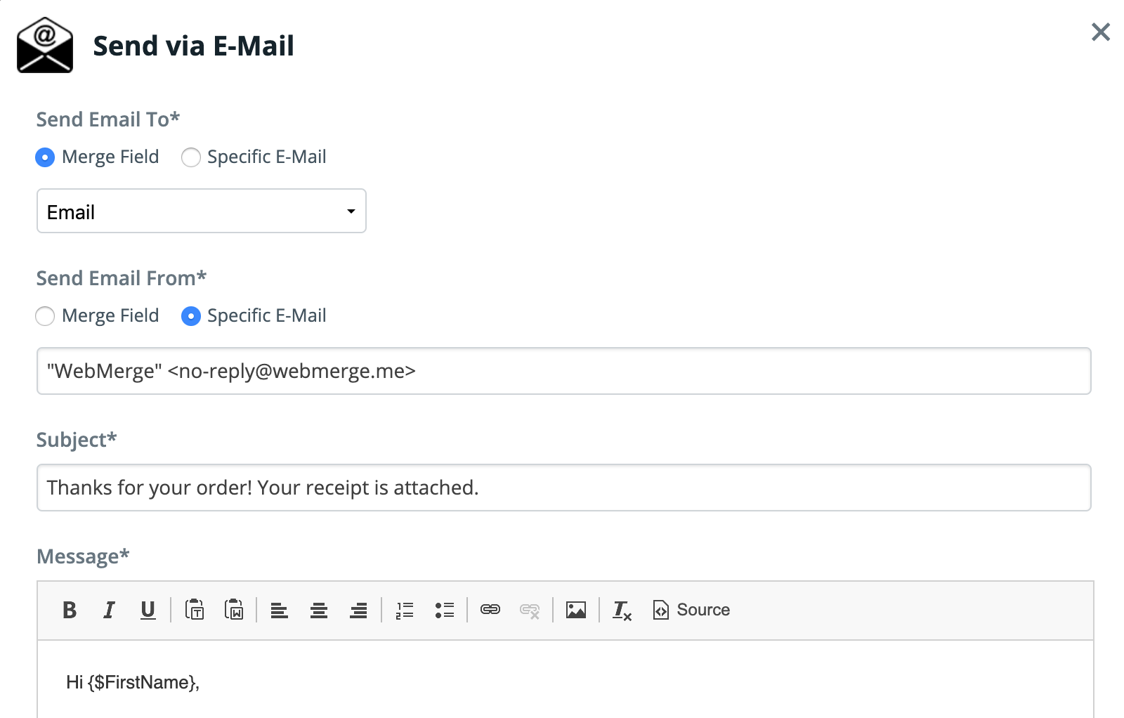
Task: Collapse the merge field dropdown arrow
Action: pyautogui.click(x=350, y=211)
